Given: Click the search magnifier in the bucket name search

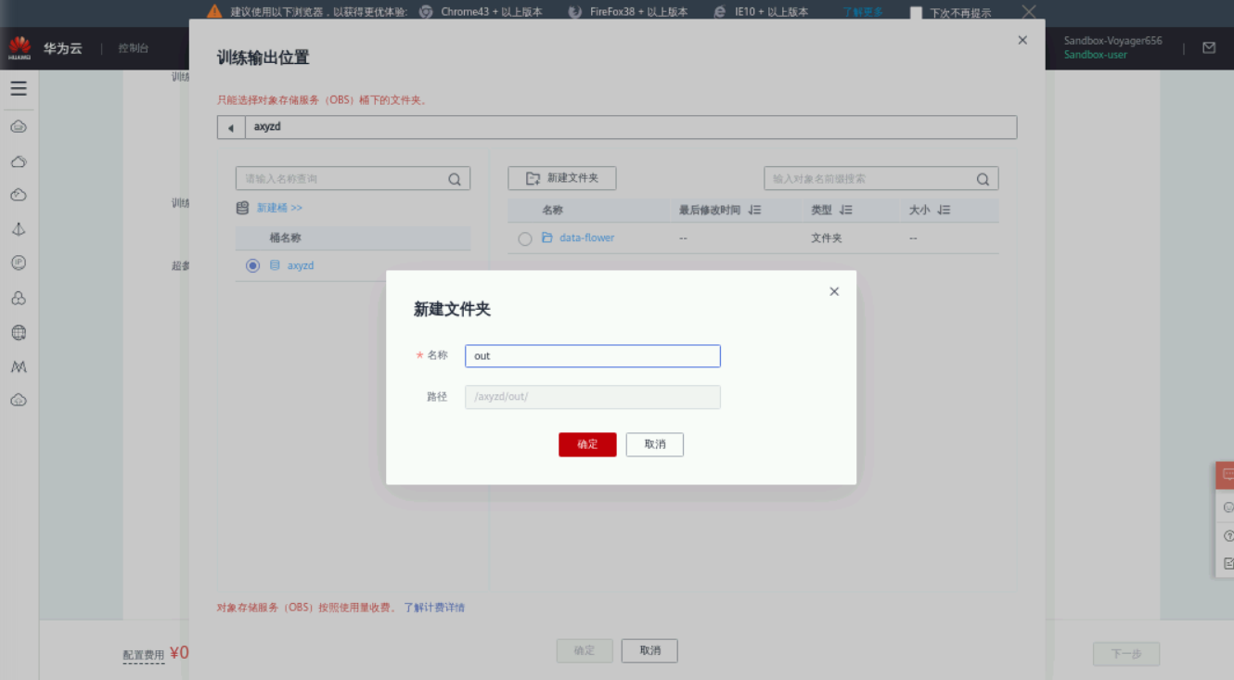Looking at the screenshot, I should coord(455,179).
